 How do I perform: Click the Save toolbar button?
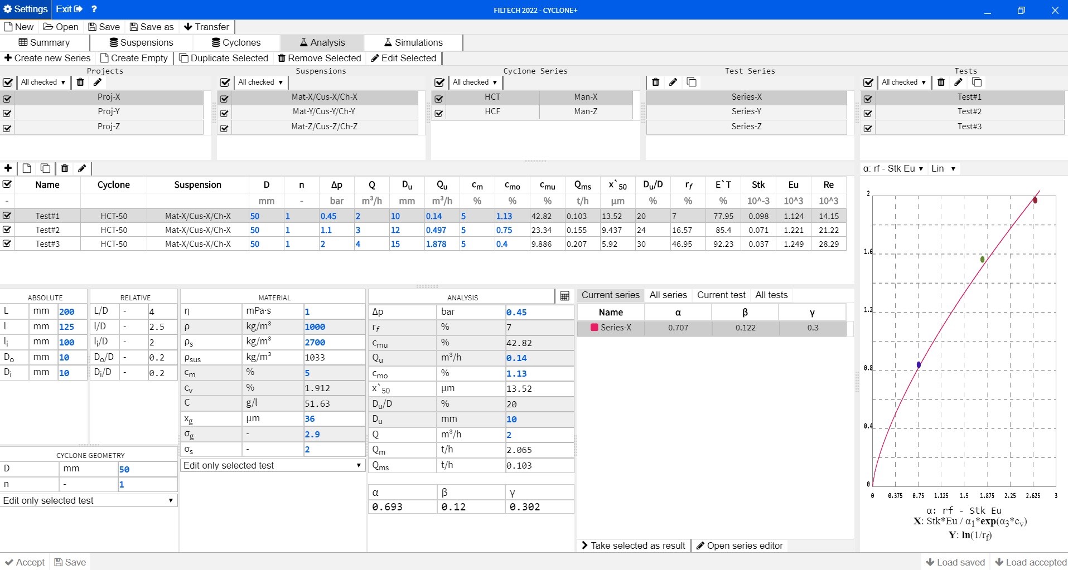(x=104, y=27)
